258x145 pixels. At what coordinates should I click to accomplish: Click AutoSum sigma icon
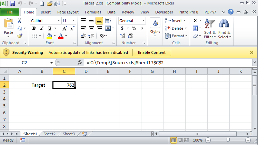click(x=195, y=21)
